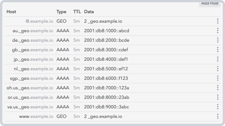
Task: Click the Host column header
Action: point(11,12)
